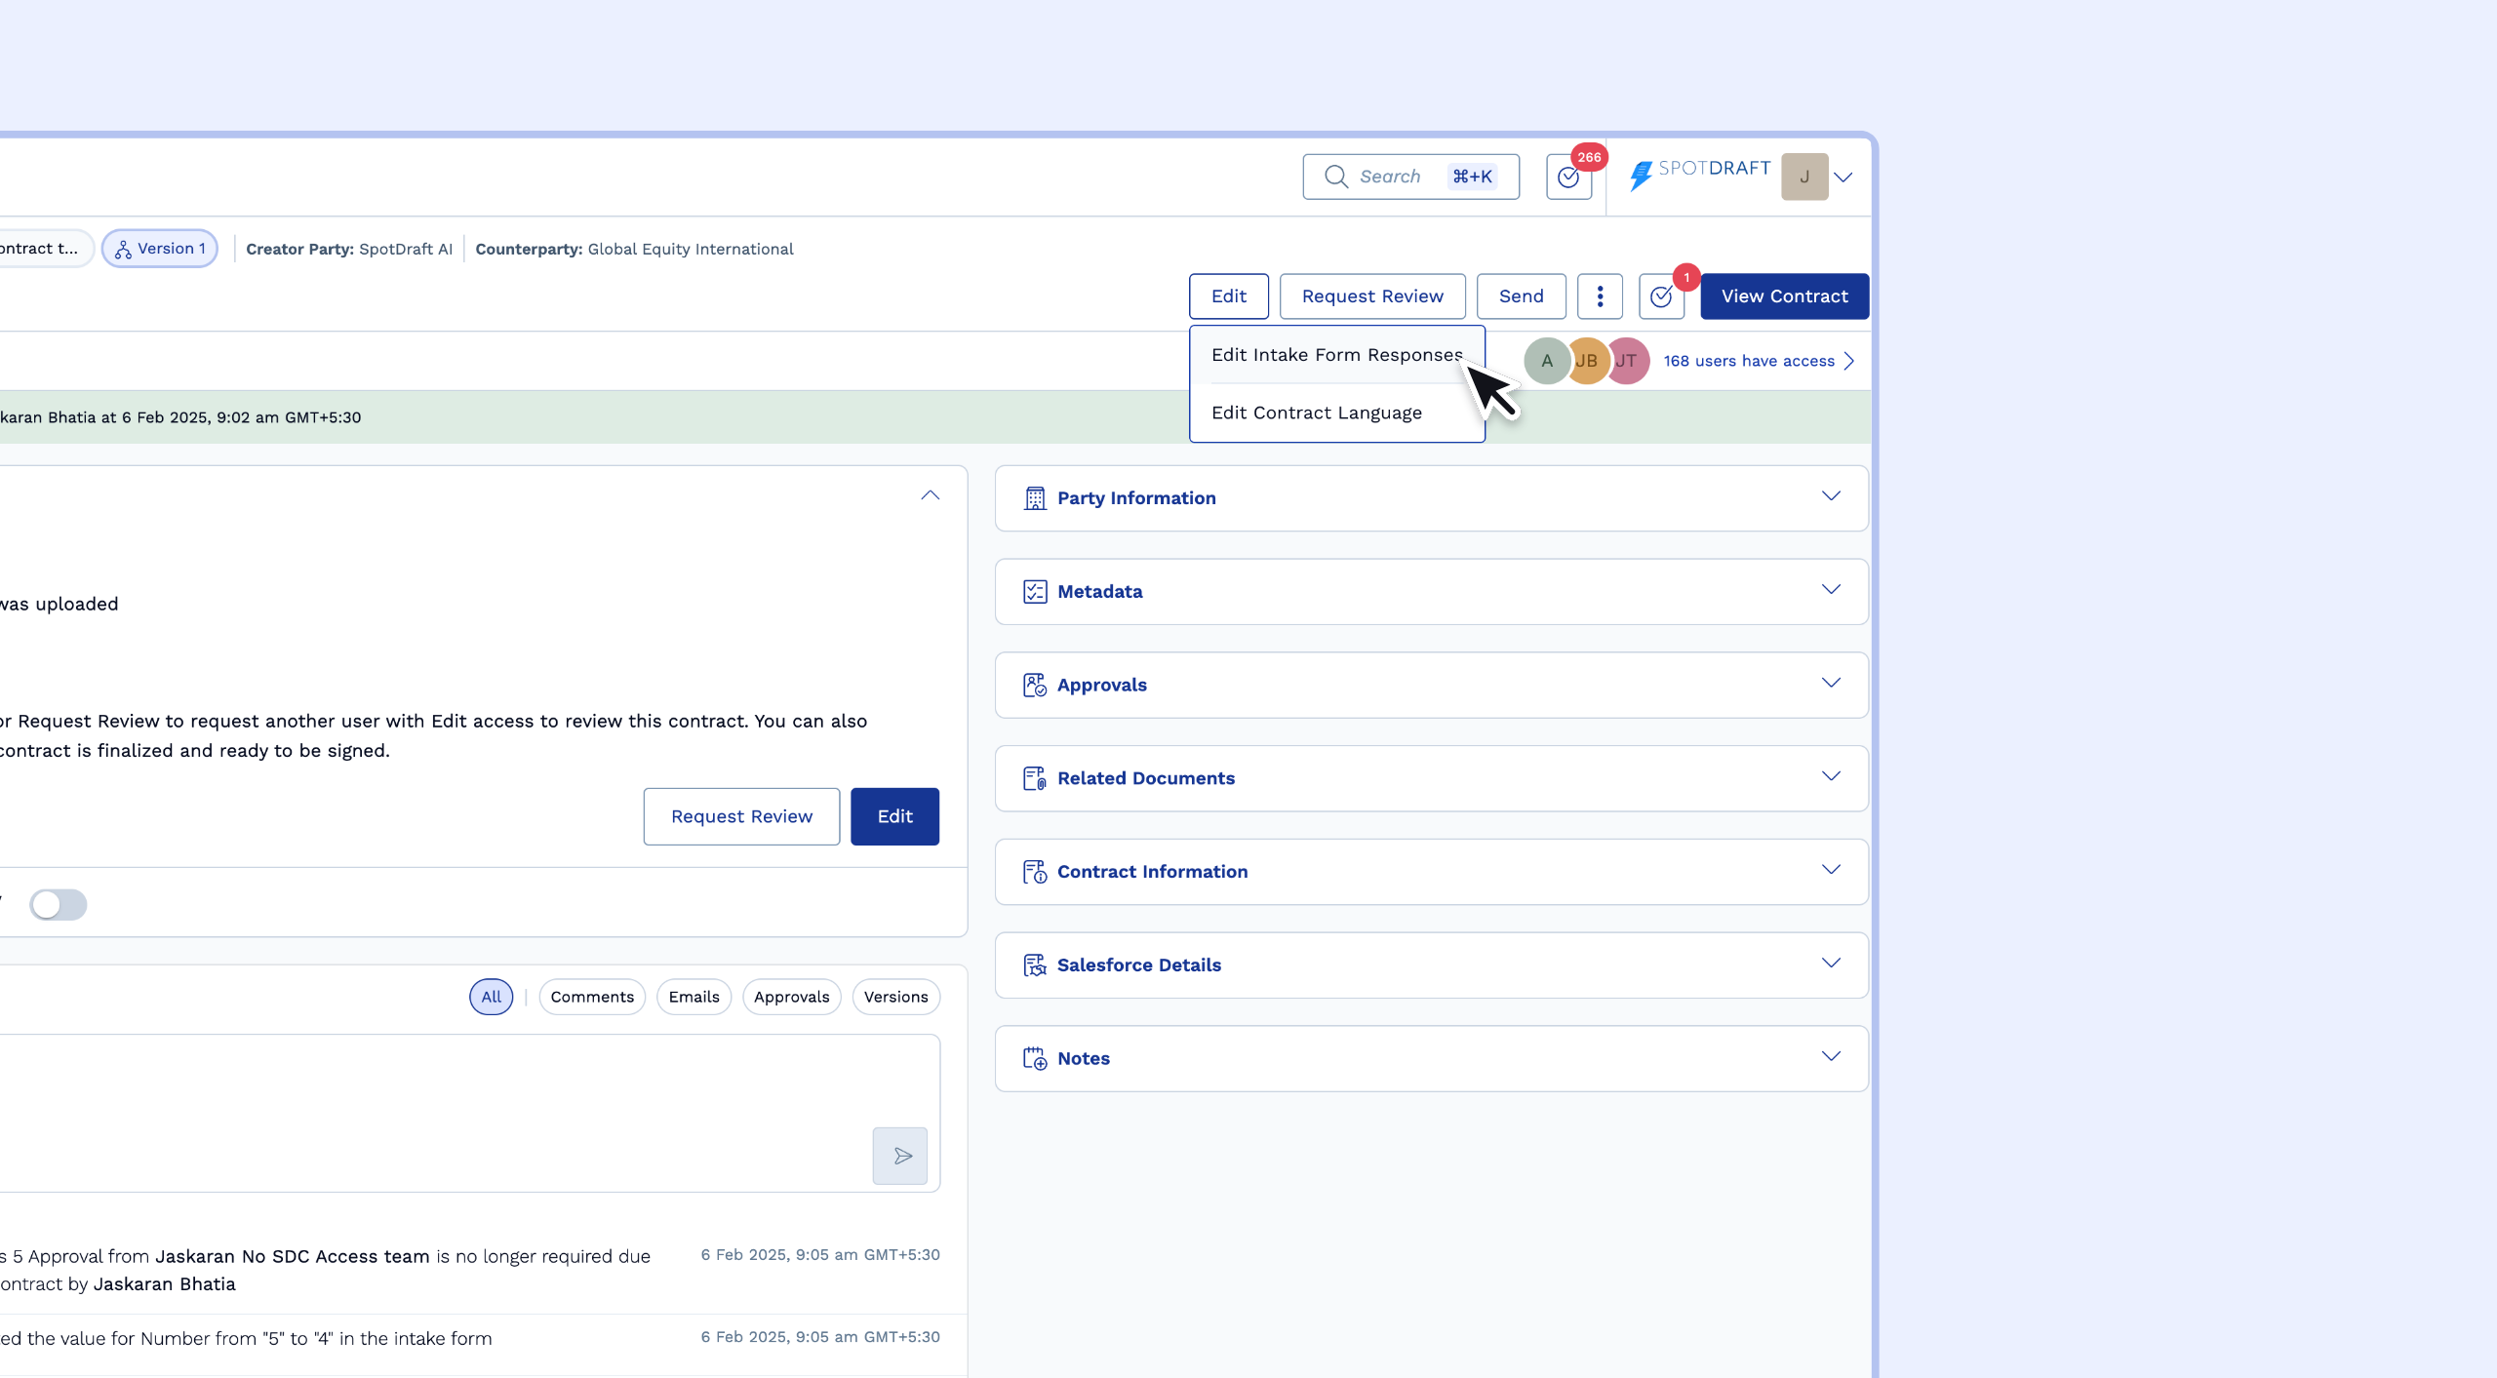Expand the Related Documents chevron

click(1831, 776)
